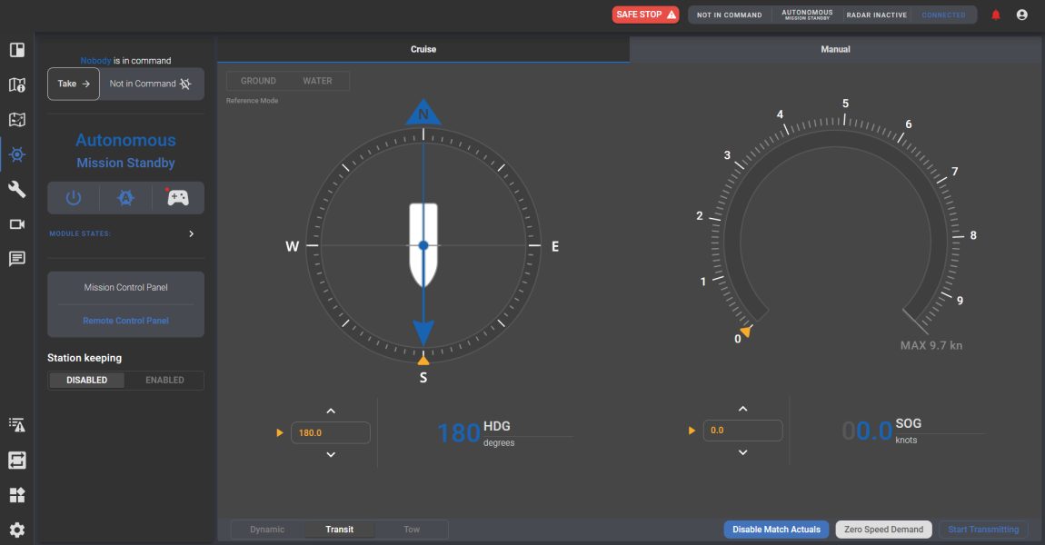Open the settings gear in sidebar
This screenshot has width=1045, height=545.
pos(17,530)
